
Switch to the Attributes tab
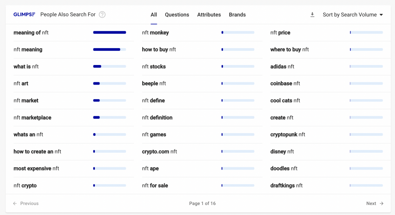[x=209, y=15]
